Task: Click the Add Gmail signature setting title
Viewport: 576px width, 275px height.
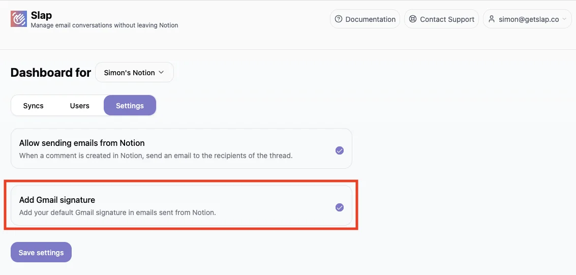Action: tap(57, 200)
